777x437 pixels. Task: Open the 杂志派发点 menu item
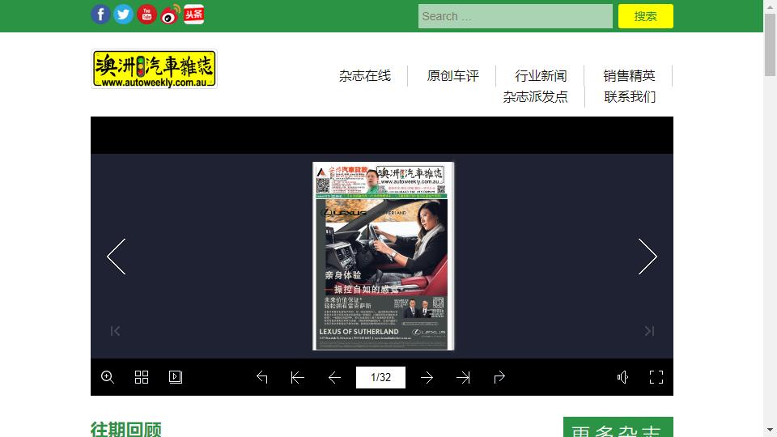[535, 96]
